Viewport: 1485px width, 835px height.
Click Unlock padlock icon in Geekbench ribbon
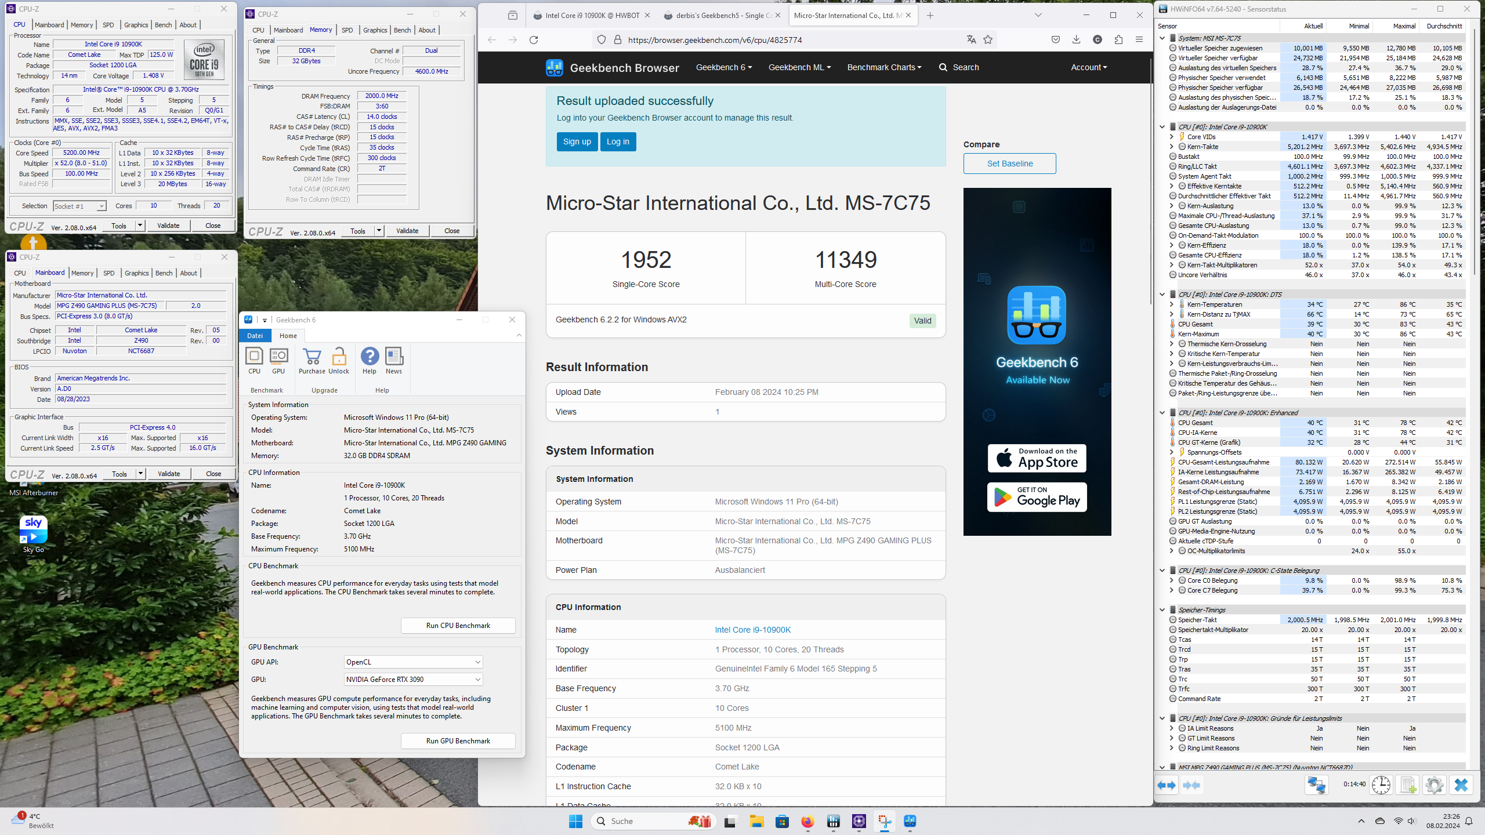click(339, 361)
